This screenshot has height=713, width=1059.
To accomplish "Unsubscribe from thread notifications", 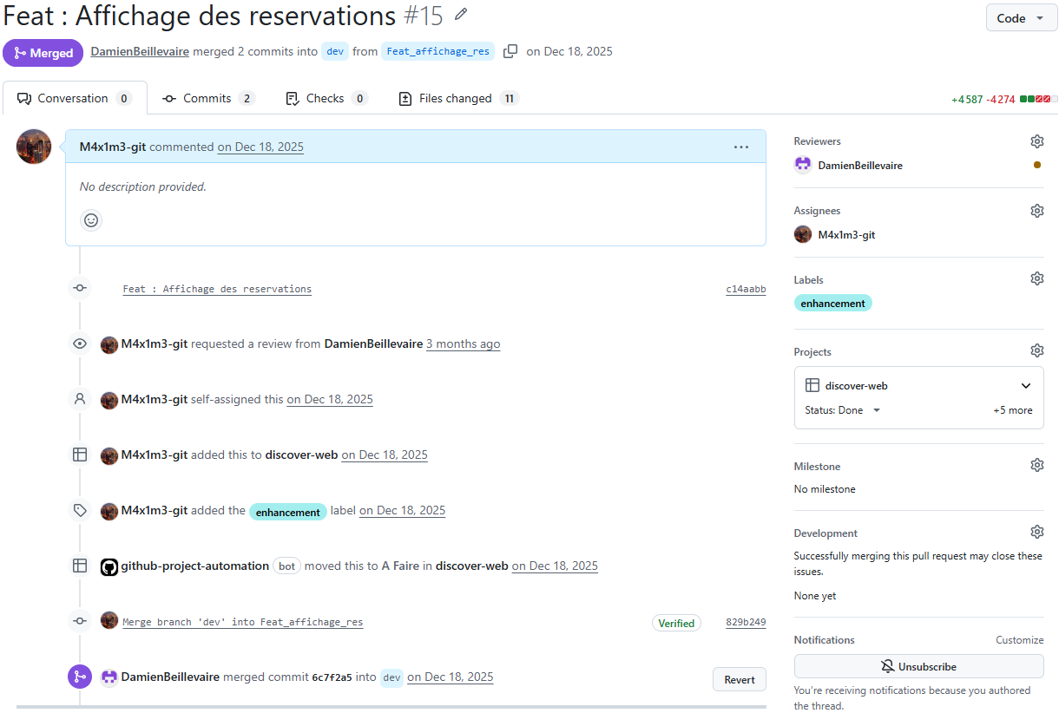I will [918, 665].
